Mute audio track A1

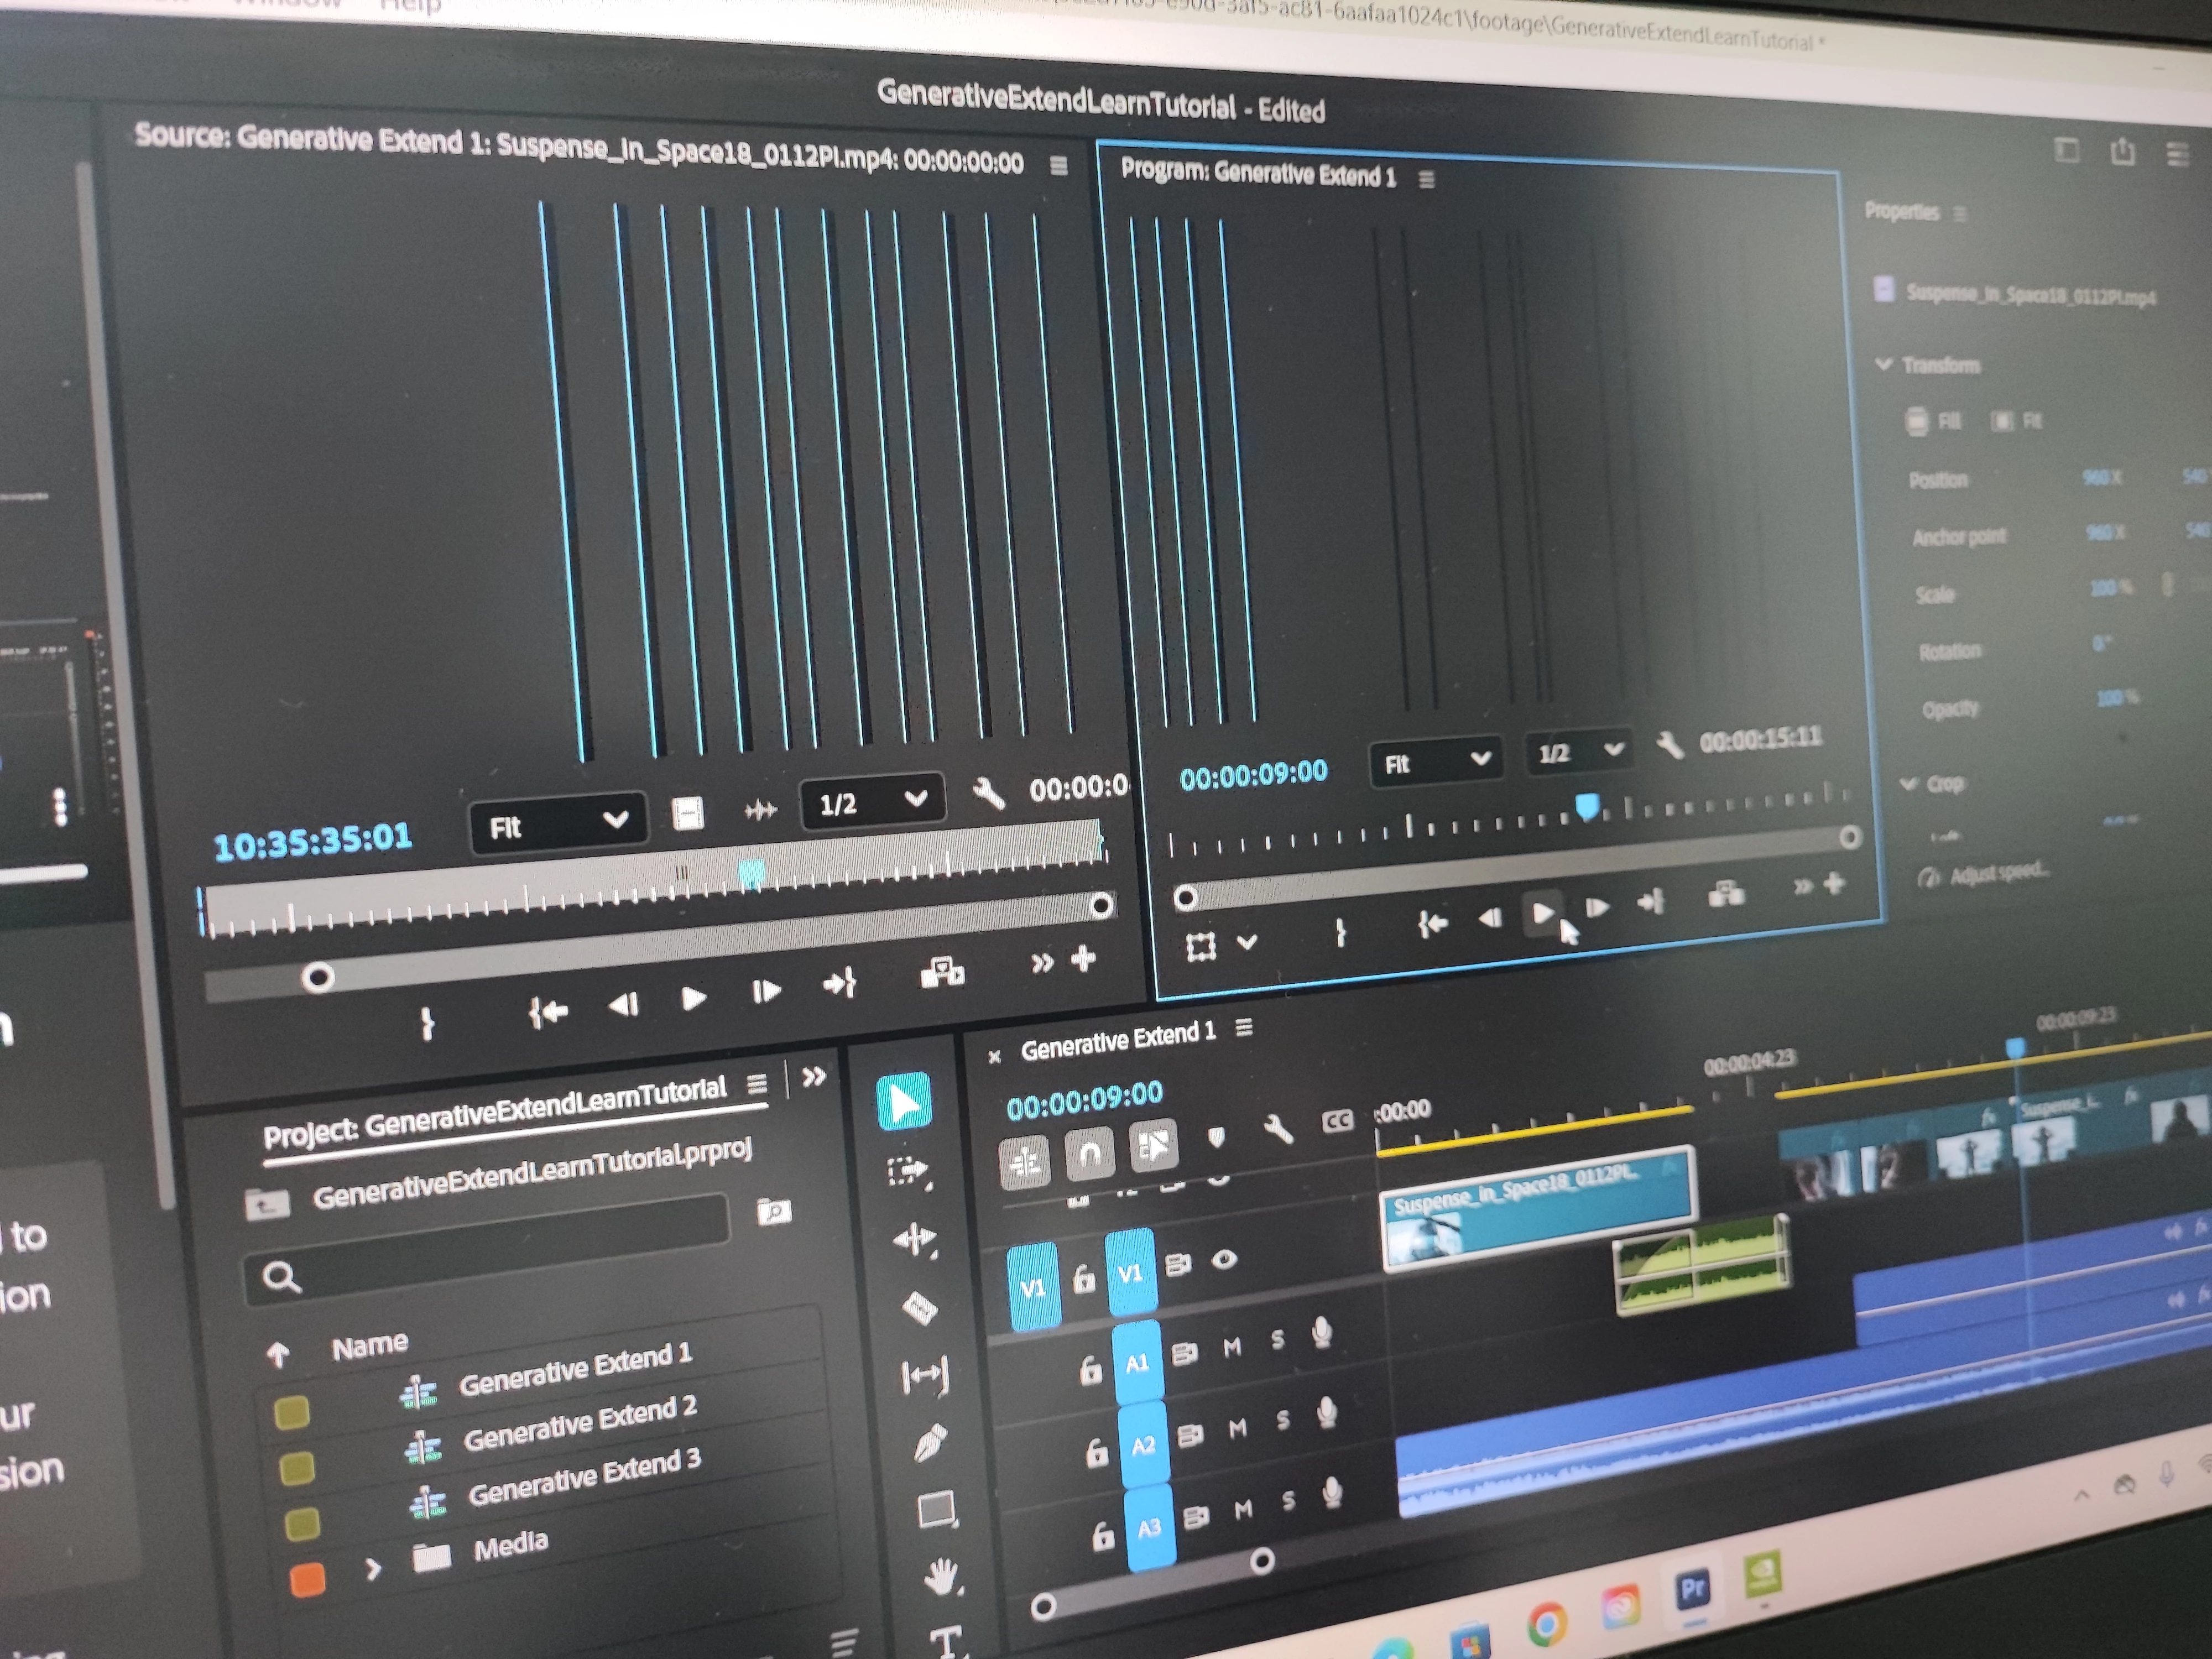click(x=1232, y=1348)
